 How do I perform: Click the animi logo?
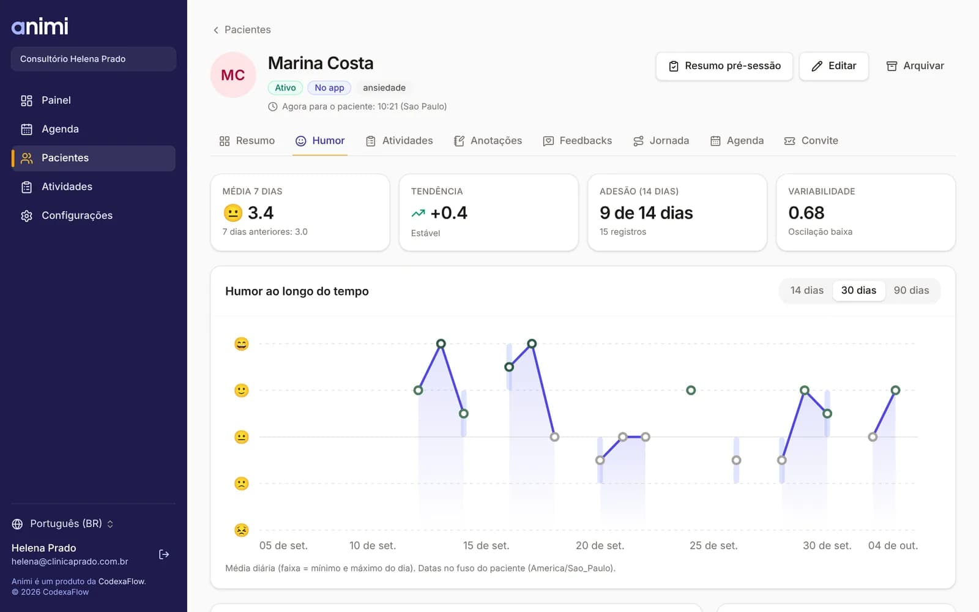40,26
